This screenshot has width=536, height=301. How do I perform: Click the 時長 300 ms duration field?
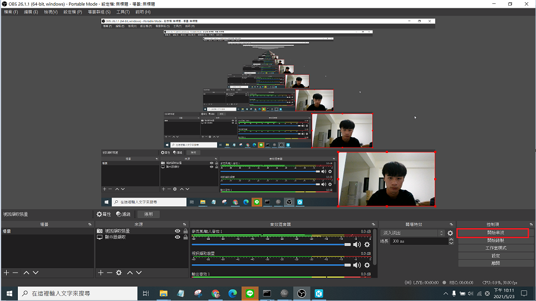click(x=419, y=241)
